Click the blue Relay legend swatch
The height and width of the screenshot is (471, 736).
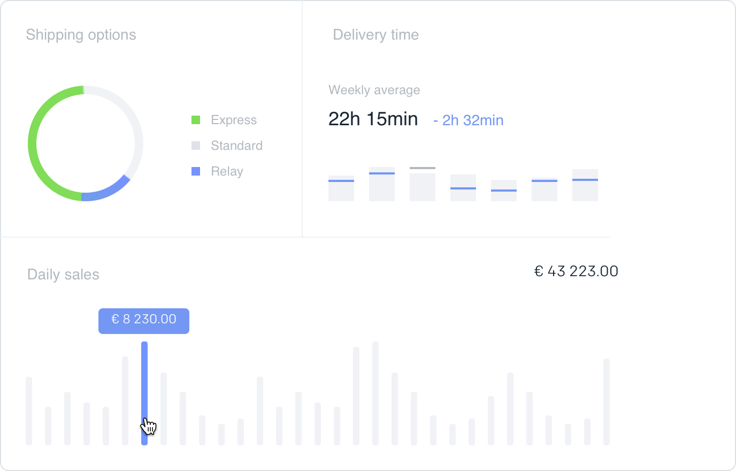(x=196, y=171)
